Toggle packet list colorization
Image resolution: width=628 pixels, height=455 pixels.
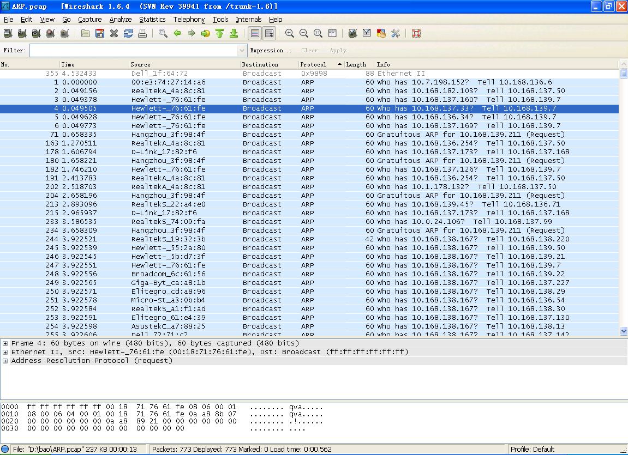(x=255, y=33)
